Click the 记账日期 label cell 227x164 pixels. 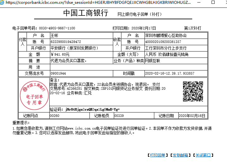point(166,116)
